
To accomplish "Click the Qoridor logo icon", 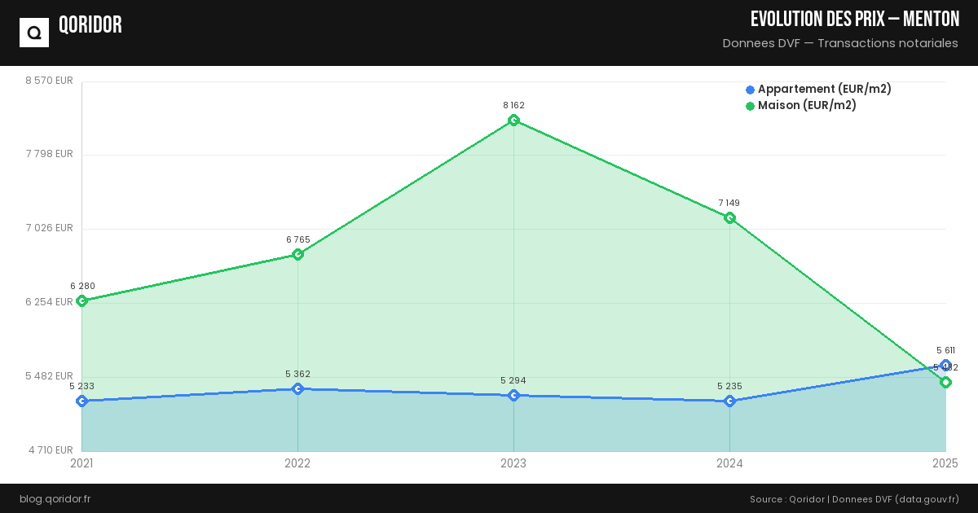I will point(34,33).
